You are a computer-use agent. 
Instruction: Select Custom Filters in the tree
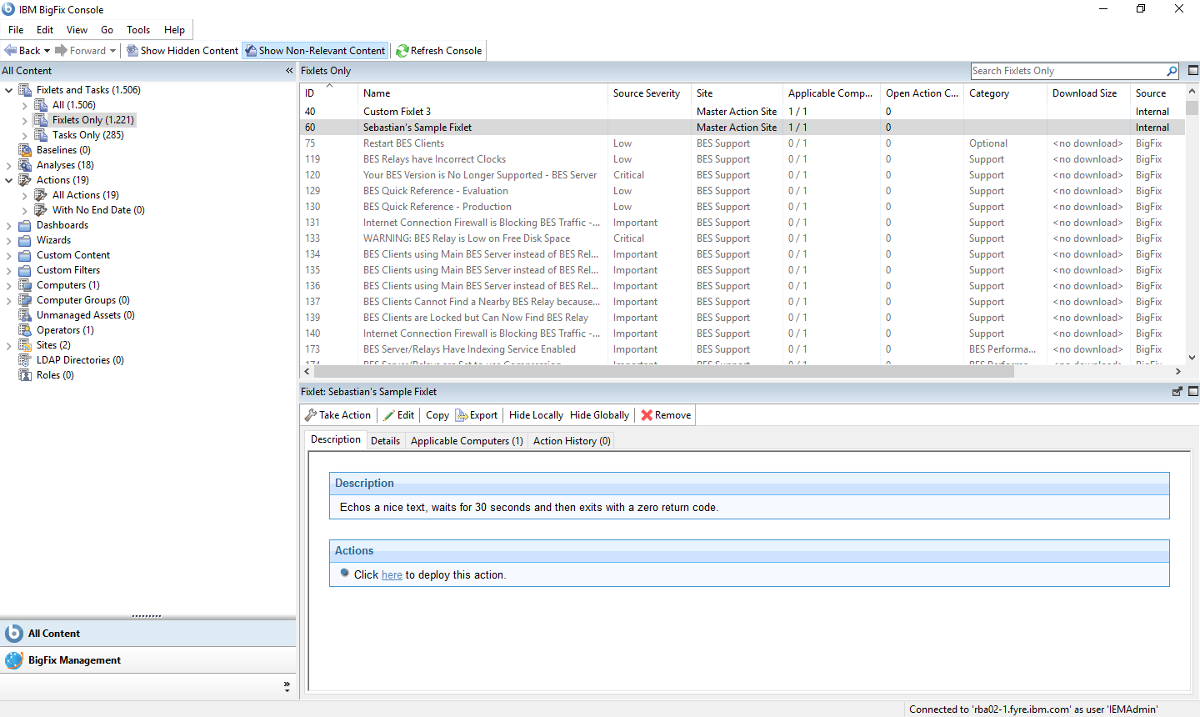click(x=68, y=270)
